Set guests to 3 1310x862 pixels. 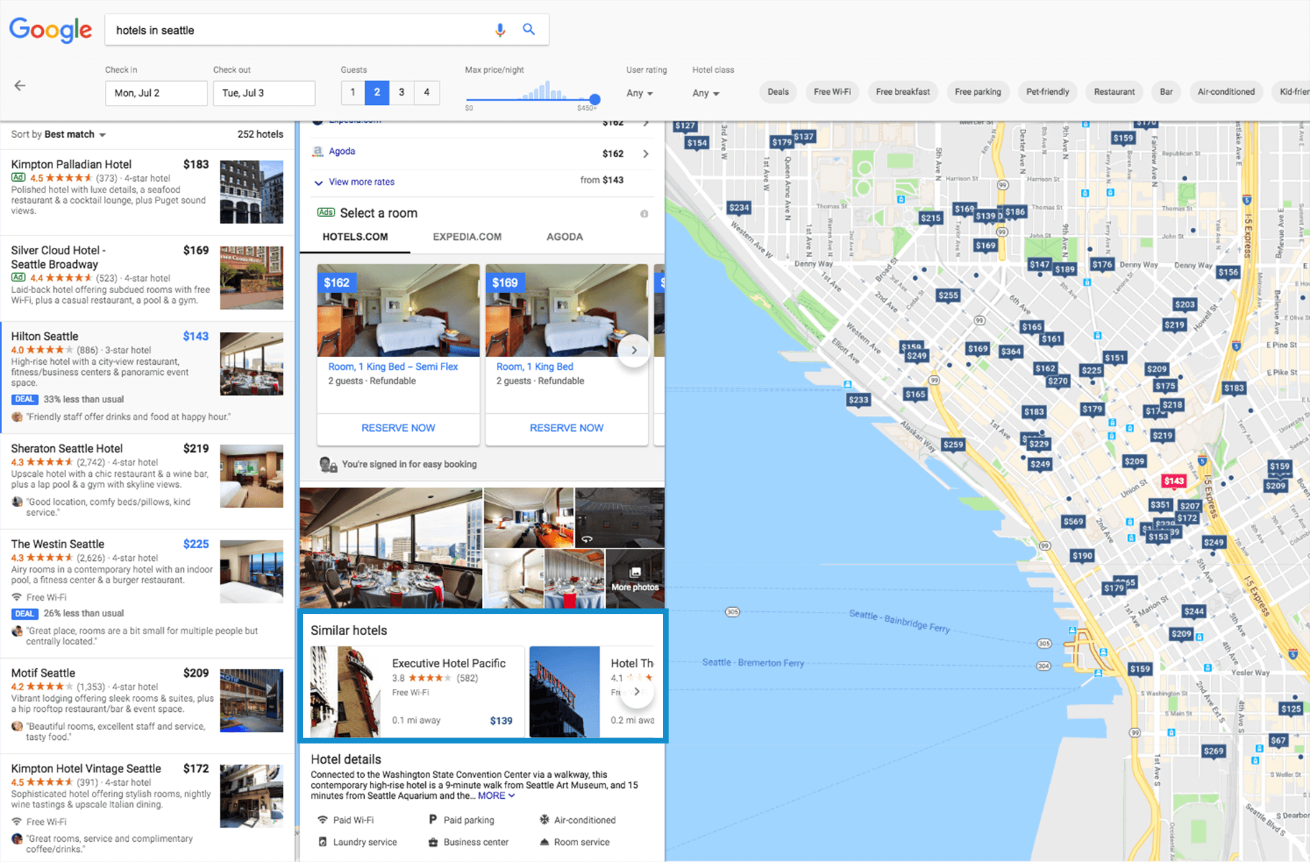401,93
